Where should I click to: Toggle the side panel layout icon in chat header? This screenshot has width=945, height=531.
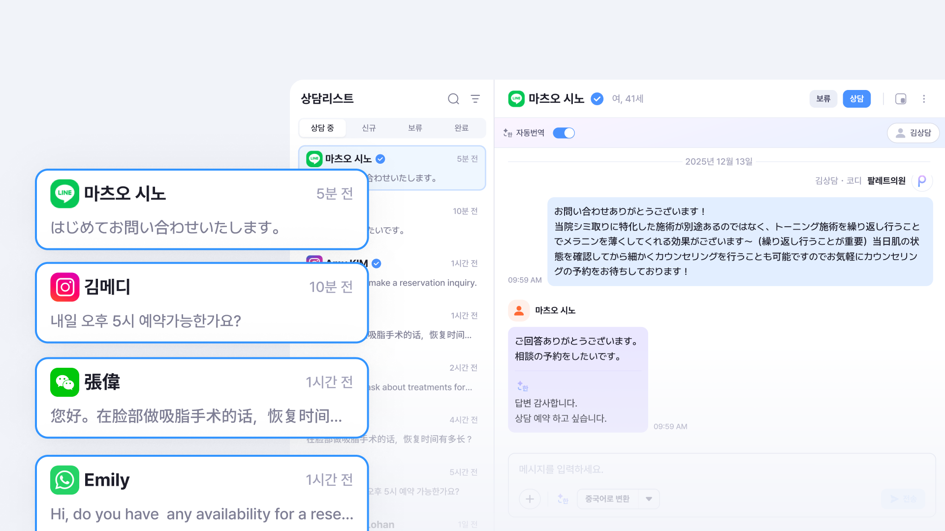[x=901, y=99]
